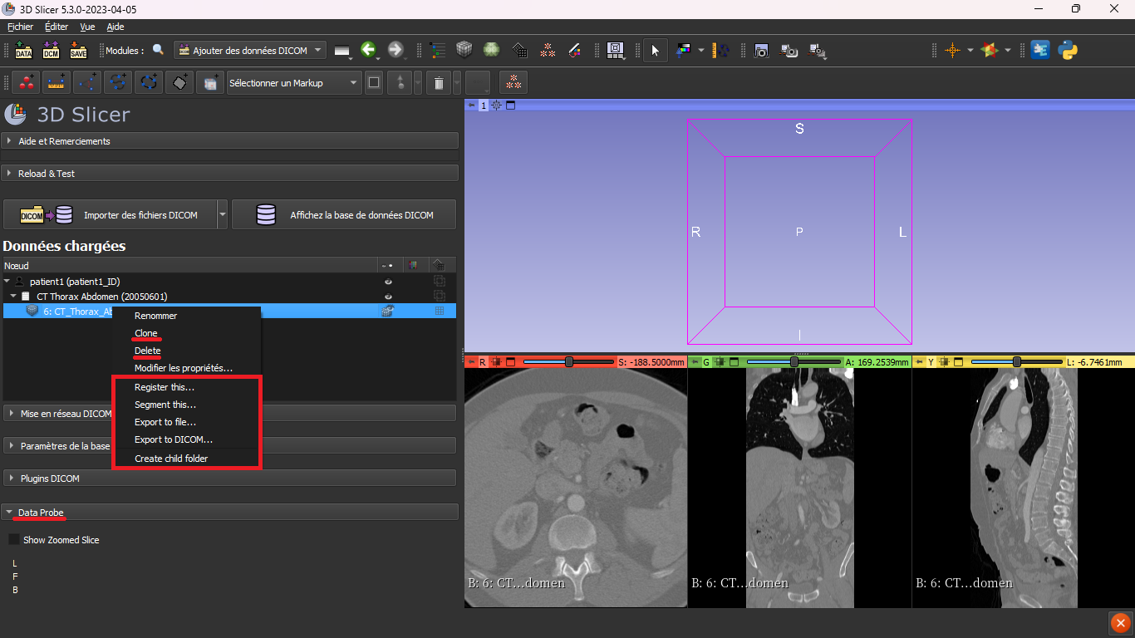Screen dimensions: 1135x638
Task: Open the Sélectionner un Markup dropdown
Action: 293,82
